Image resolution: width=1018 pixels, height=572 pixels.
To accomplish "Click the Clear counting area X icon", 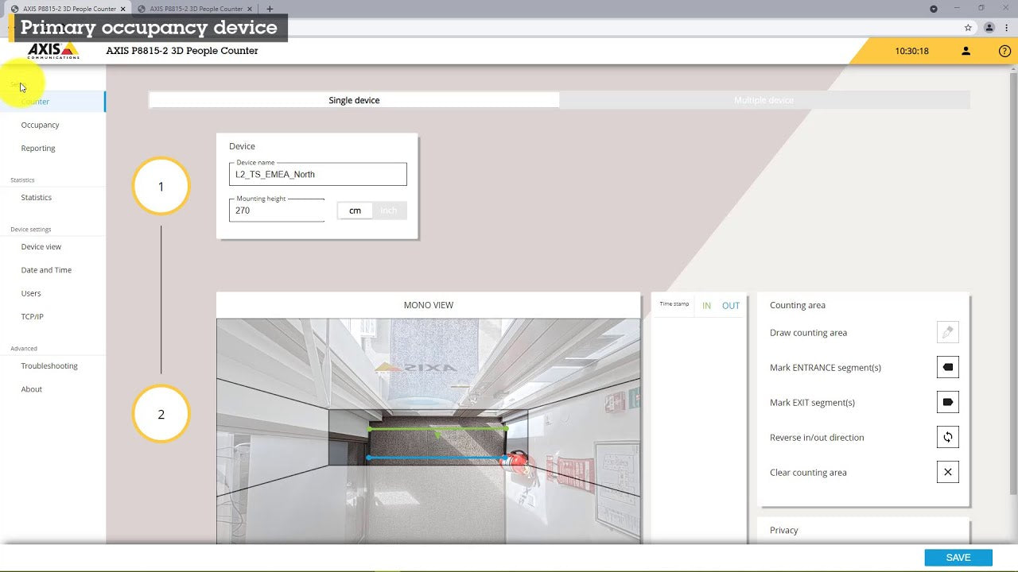I will [947, 473].
